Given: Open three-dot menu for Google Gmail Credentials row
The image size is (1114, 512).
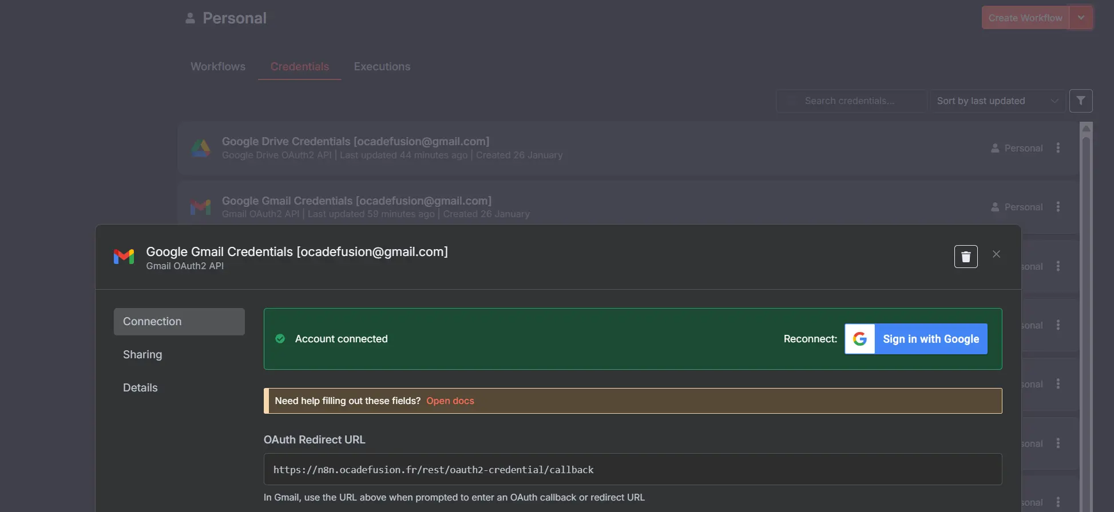Looking at the screenshot, I should (x=1058, y=207).
